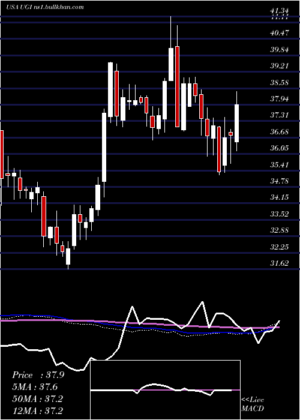Click the 'USA UGI ns1.bullkhan.com' chart title
The width and height of the screenshot is (300, 420).
[x=45, y=7]
